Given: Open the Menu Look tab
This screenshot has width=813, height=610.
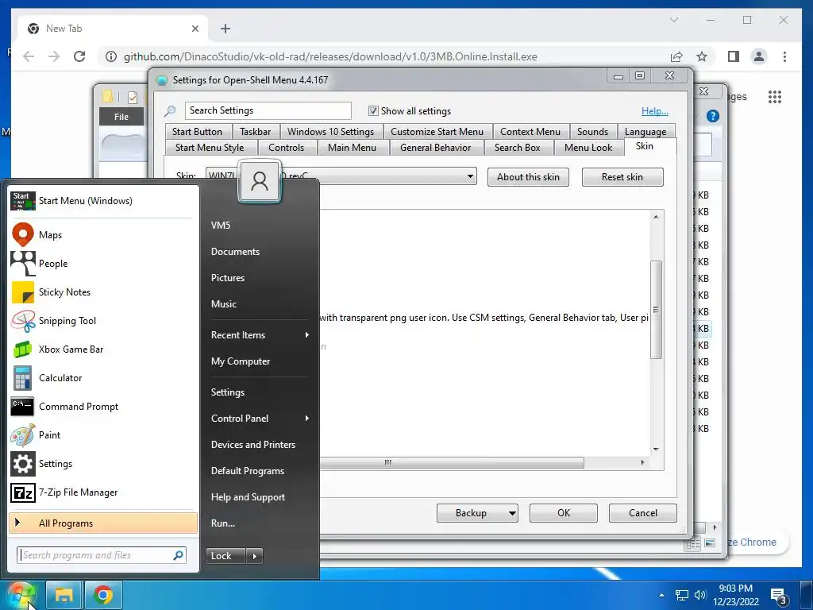Looking at the screenshot, I should [588, 147].
